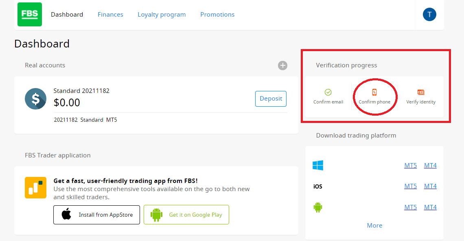Select the Windows platform icon
The width and height of the screenshot is (464, 241).
coord(318,165)
